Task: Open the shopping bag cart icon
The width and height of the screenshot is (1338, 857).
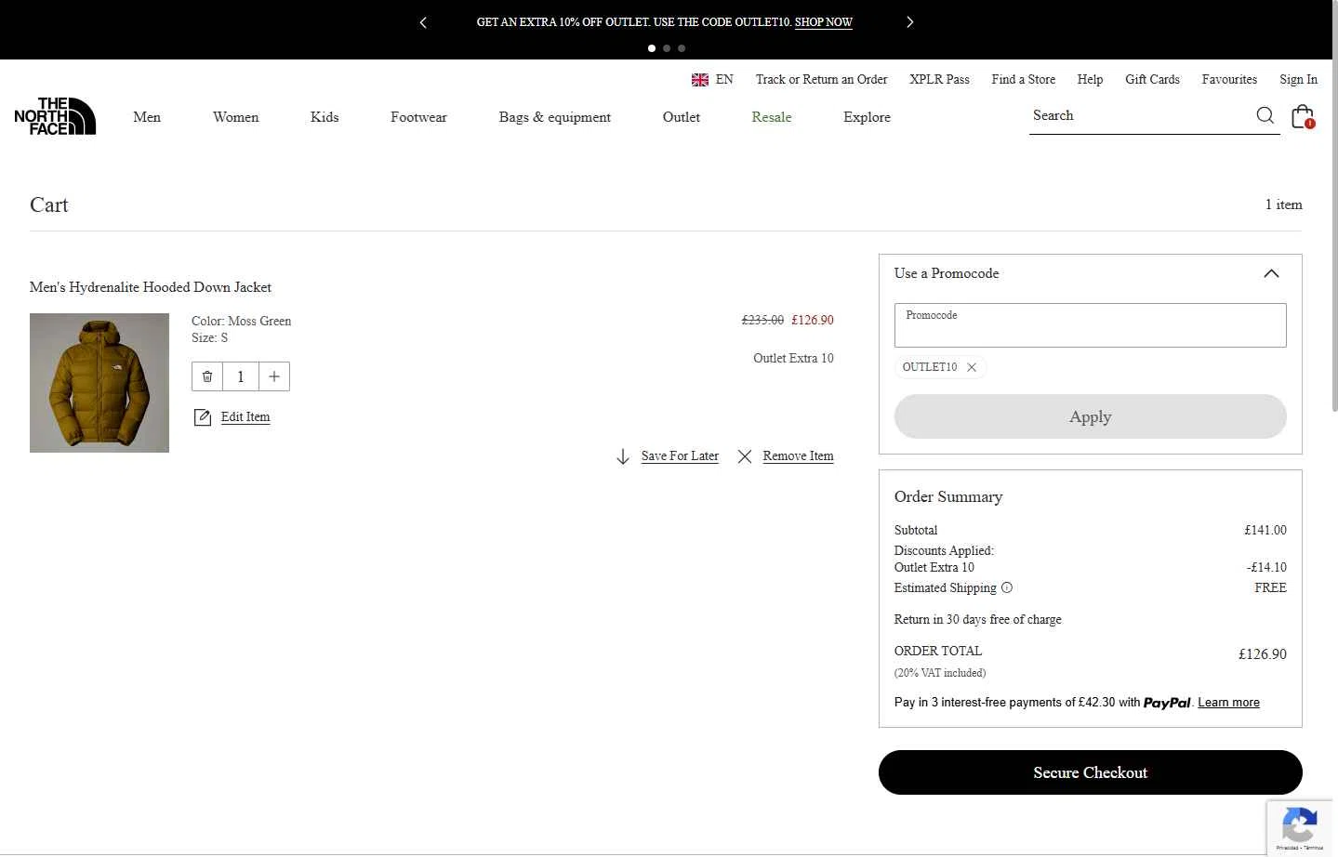Action: tap(1302, 116)
